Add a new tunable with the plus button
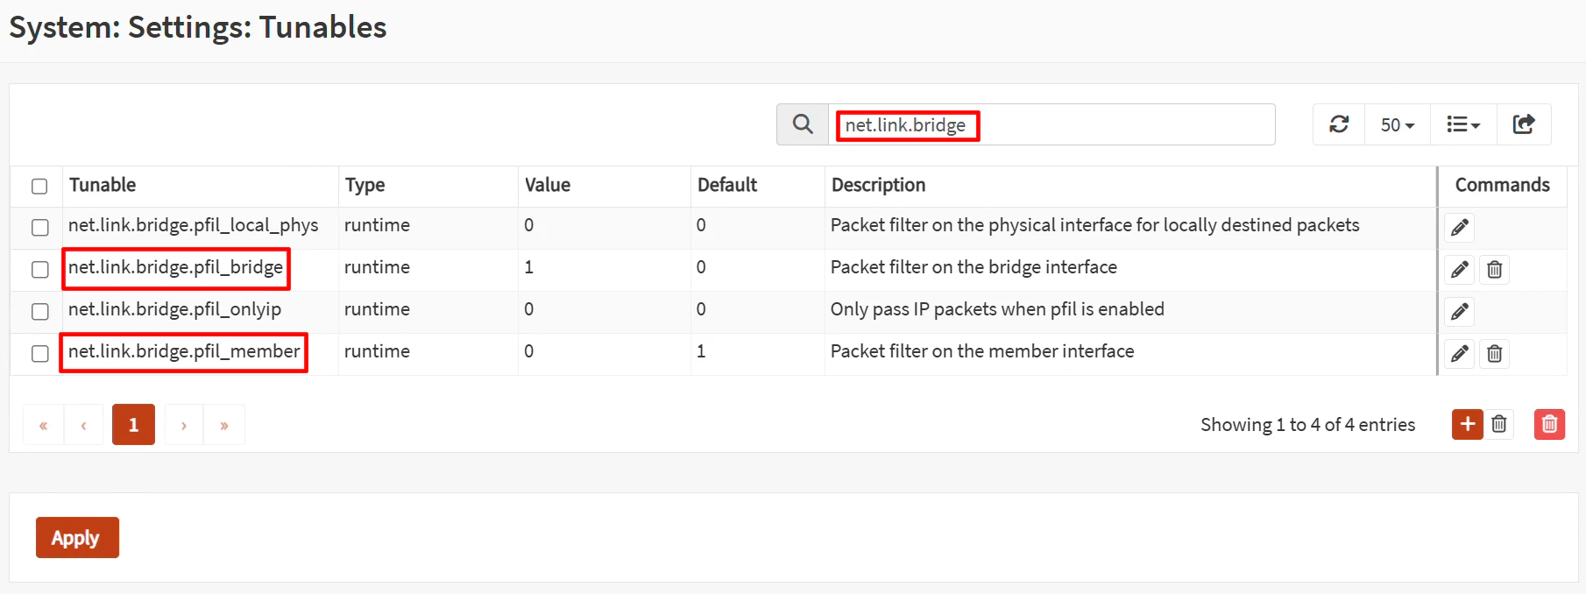1586x594 pixels. [x=1468, y=424]
